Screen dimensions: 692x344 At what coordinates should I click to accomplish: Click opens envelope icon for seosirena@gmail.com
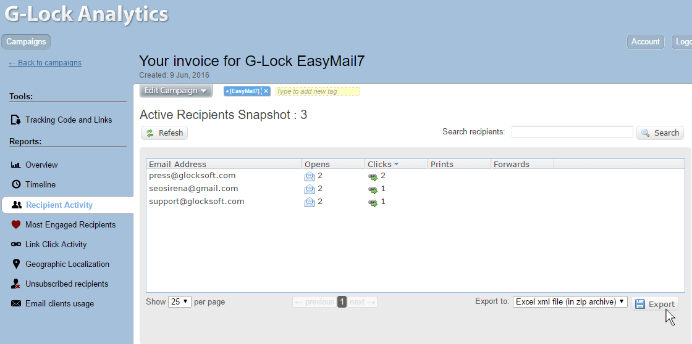pos(310,189)
